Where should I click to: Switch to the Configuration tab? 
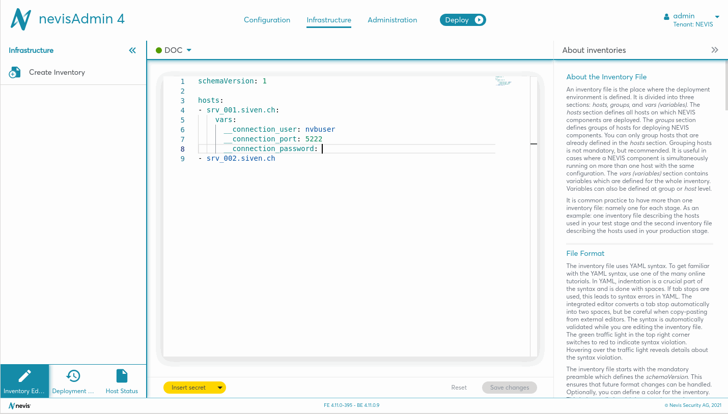coord(267,20)
